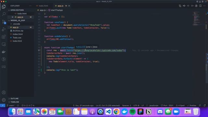Open the Extensions view

4,37
